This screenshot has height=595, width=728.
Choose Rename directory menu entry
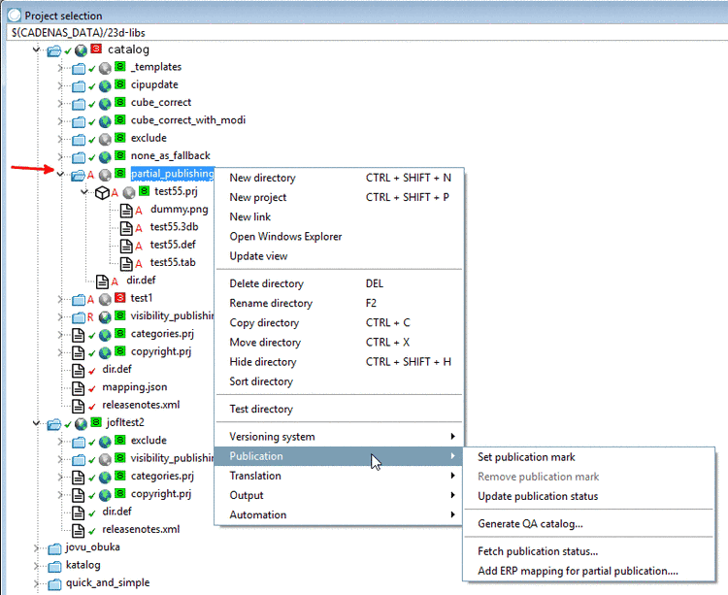[339, 303]
